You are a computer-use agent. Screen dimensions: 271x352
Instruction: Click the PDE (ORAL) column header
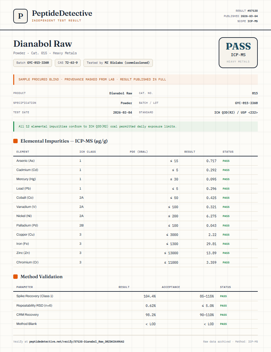point(139,152)
